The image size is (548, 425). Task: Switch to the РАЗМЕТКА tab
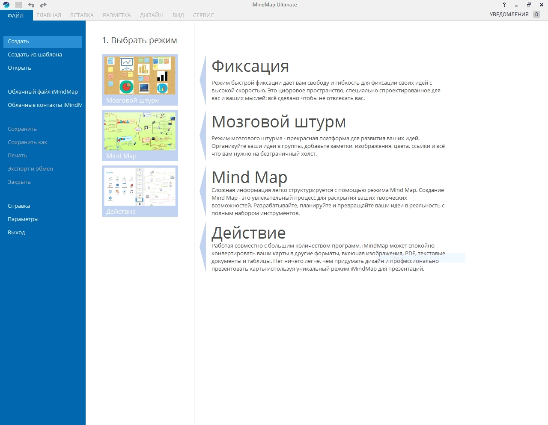(117, 15)
